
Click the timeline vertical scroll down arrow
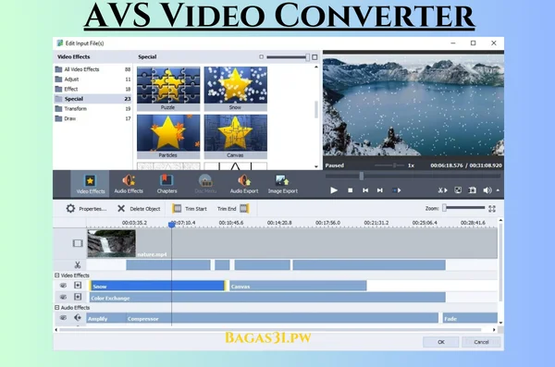click(x=500, y=323)
